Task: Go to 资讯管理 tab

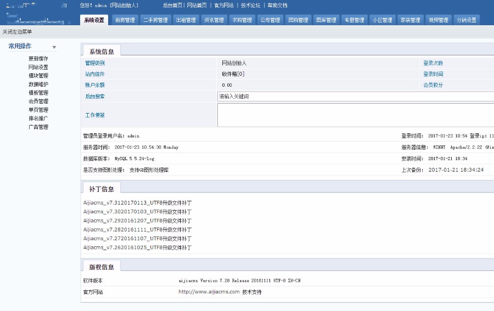Action: (x=214, y=20)
